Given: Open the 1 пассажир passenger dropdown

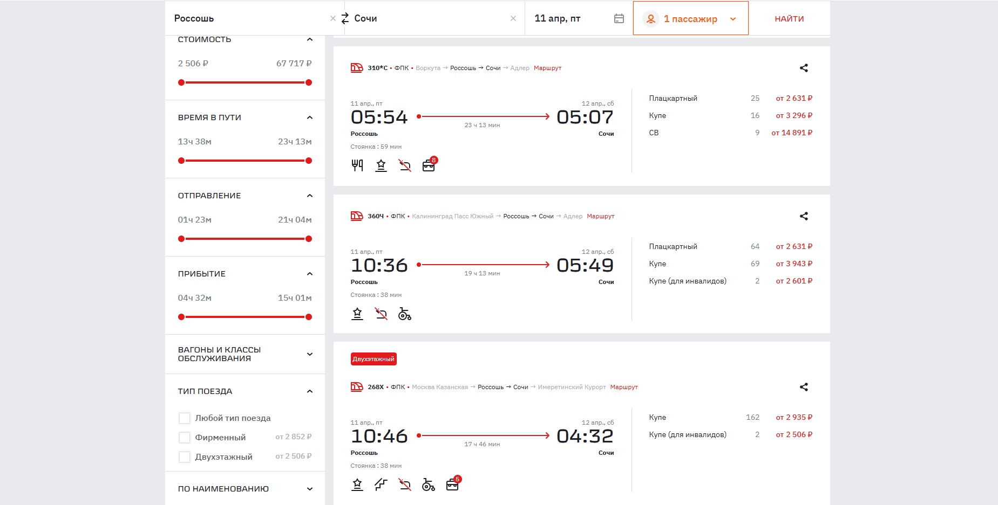Looking at the screenshot, I should [x=690, y=19].
